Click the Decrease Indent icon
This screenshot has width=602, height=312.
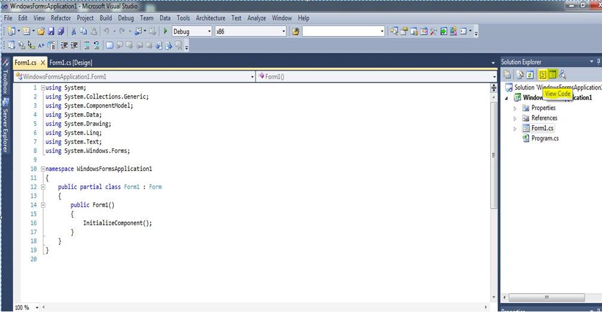[x=64, y=46]
